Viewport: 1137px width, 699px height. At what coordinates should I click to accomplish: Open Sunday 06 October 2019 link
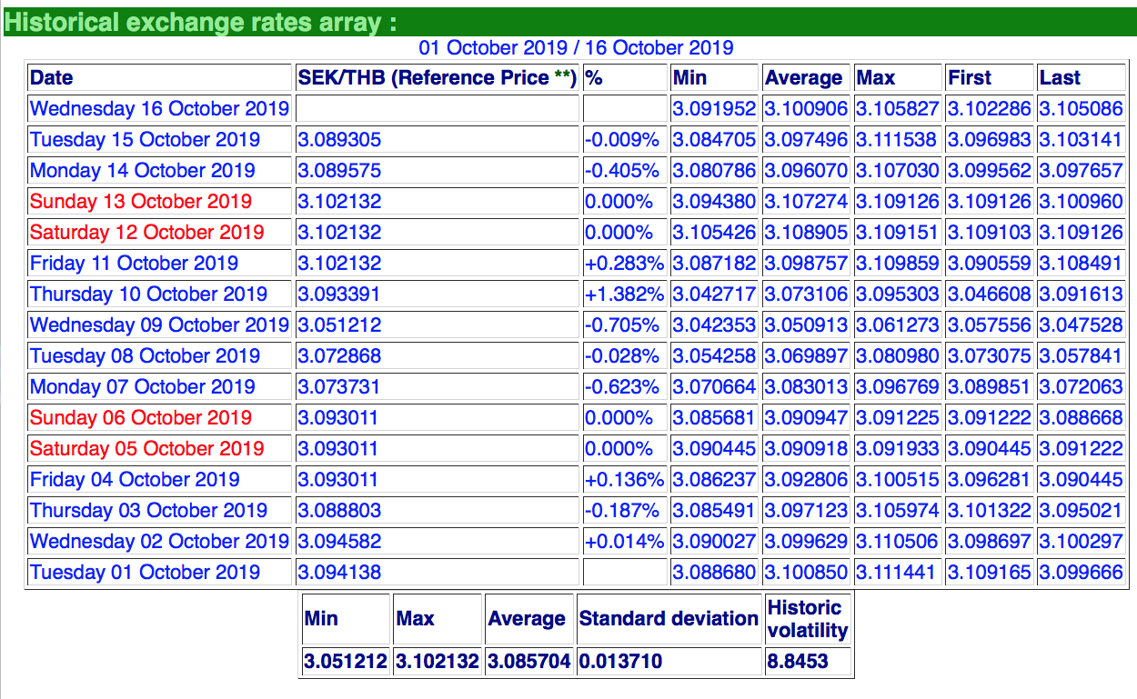(x=140, y=418)
